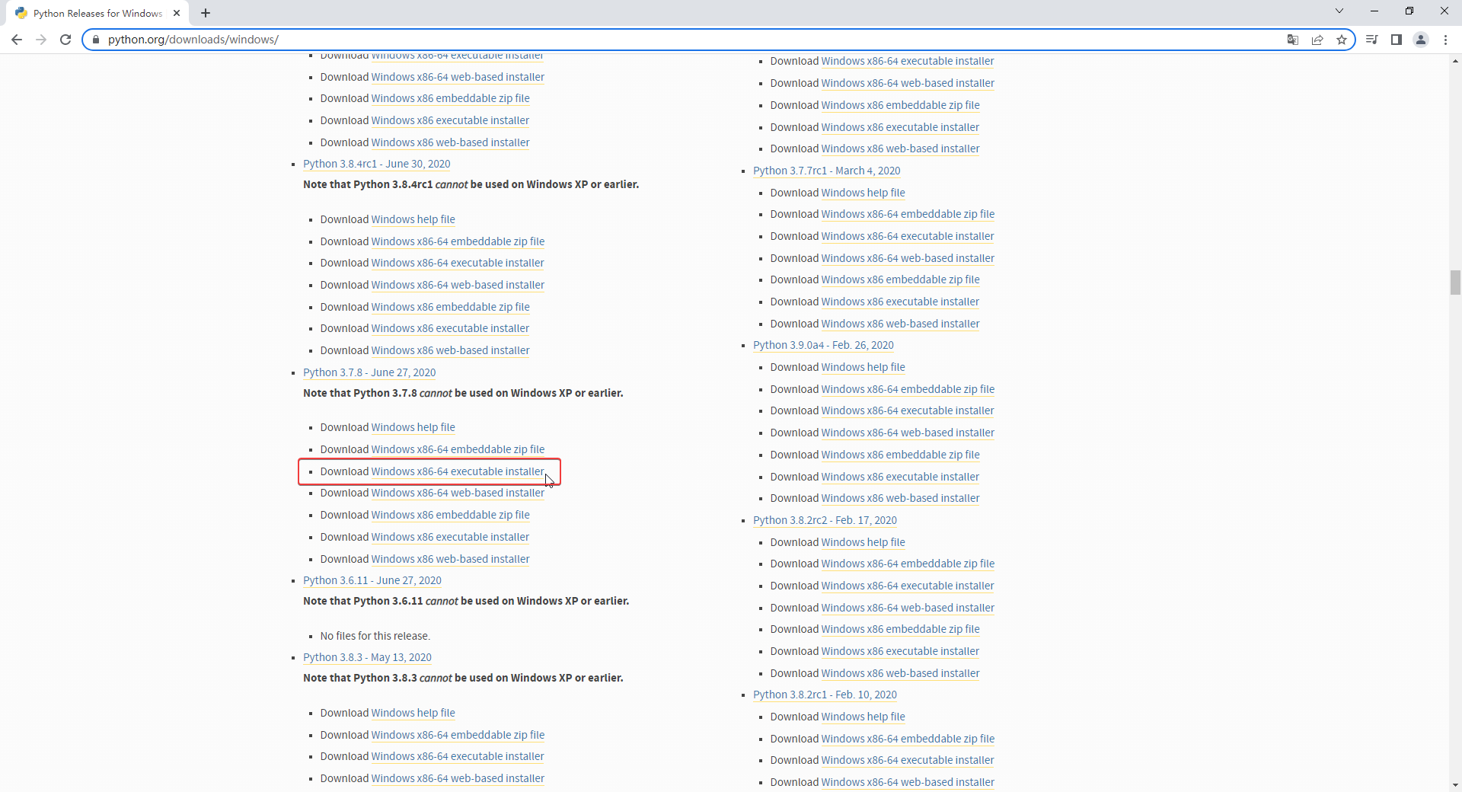1462x792 pixels.
Task: Open the Python 3.8.2rc1 - Feb. 10, 2020 release
Action: coord(825,695)
